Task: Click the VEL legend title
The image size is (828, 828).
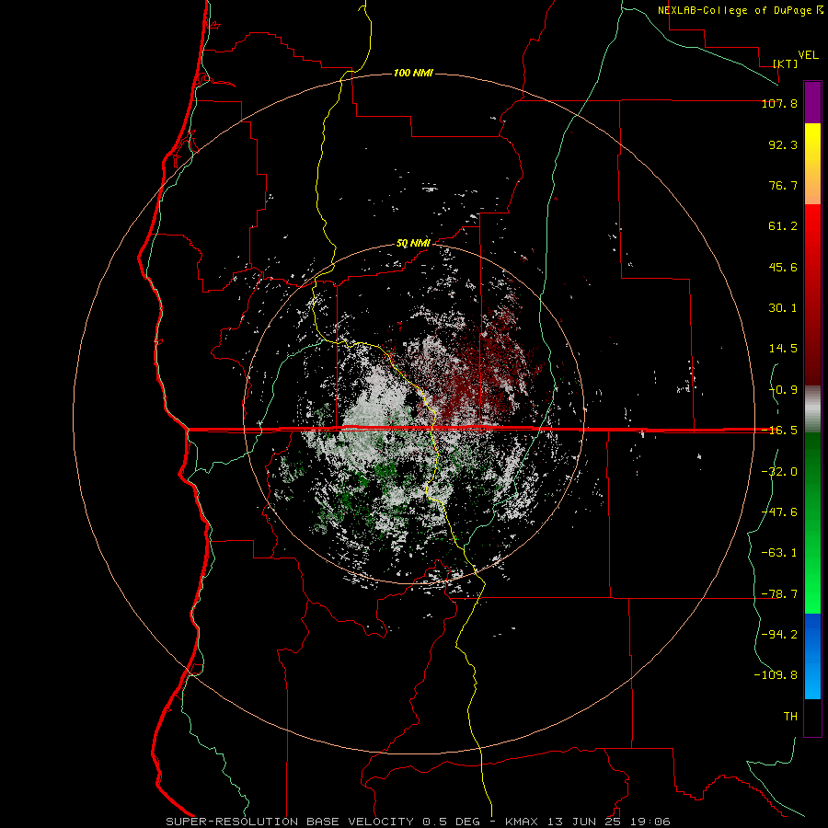Action: click(x=808, y=55)
